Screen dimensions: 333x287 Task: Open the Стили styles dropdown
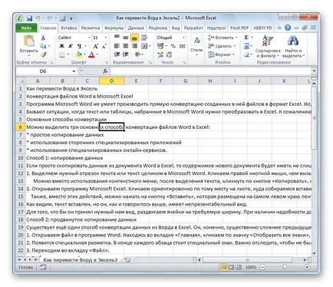[x=196, y=45]
